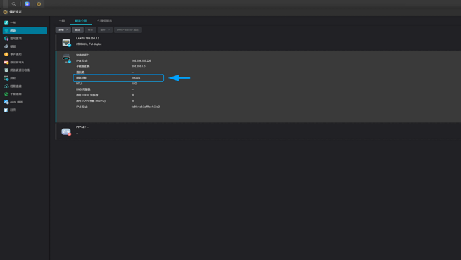Select the PPPoE interface entry
This screenshot has height=260, width=461.
coord(82,130)
